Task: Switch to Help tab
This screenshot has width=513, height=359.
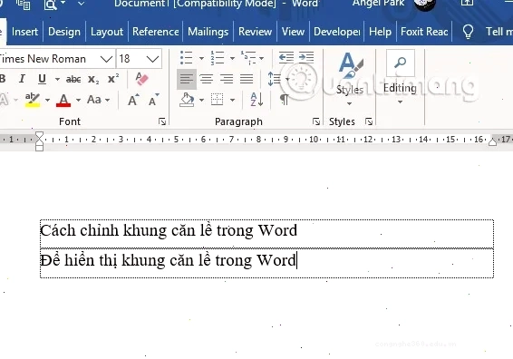Action: point(380,32)
